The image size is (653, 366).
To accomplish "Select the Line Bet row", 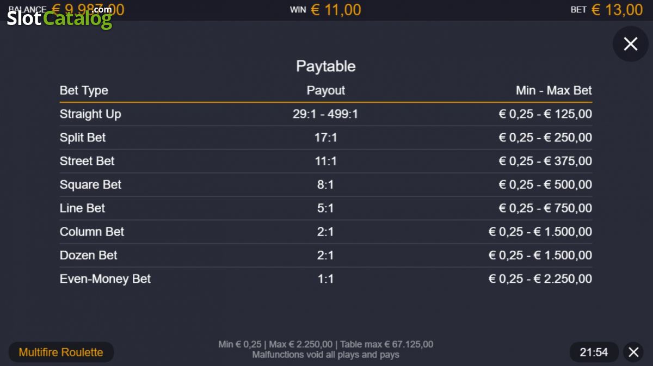I will coord(326,208).
